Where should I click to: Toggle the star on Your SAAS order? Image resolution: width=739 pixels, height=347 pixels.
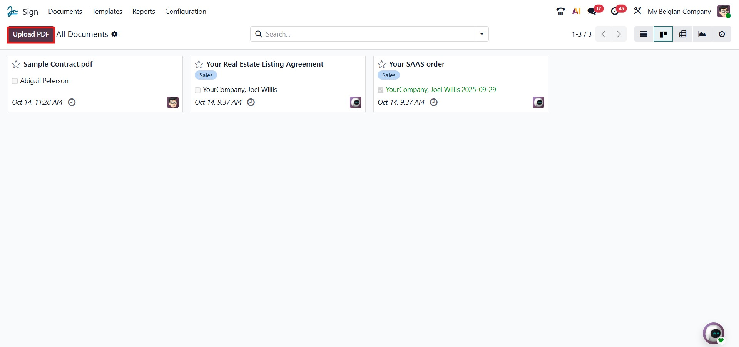point(382,64)
